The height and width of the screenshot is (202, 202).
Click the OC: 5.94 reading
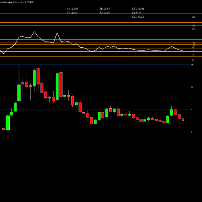coord(138,9)
